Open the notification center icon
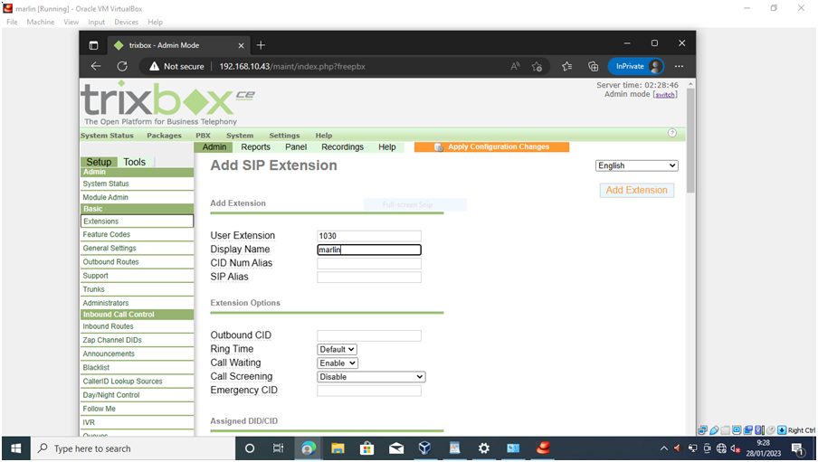 click(x=798, y=448)
